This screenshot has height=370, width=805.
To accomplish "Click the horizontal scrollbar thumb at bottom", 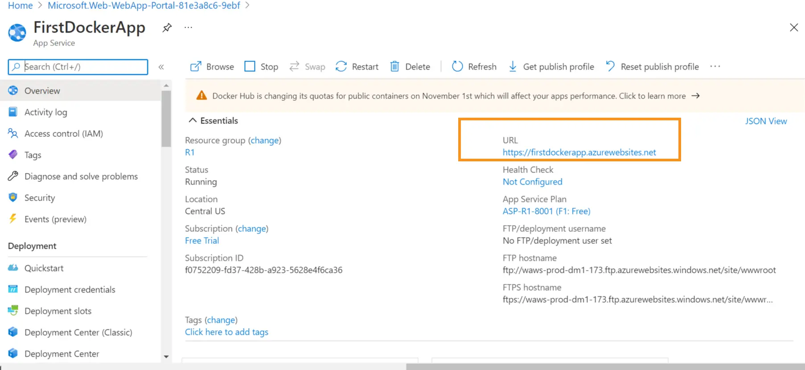I will pos(605,366).
